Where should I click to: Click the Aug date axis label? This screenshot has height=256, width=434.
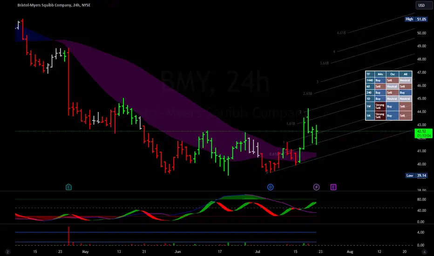tap(350, 251)
